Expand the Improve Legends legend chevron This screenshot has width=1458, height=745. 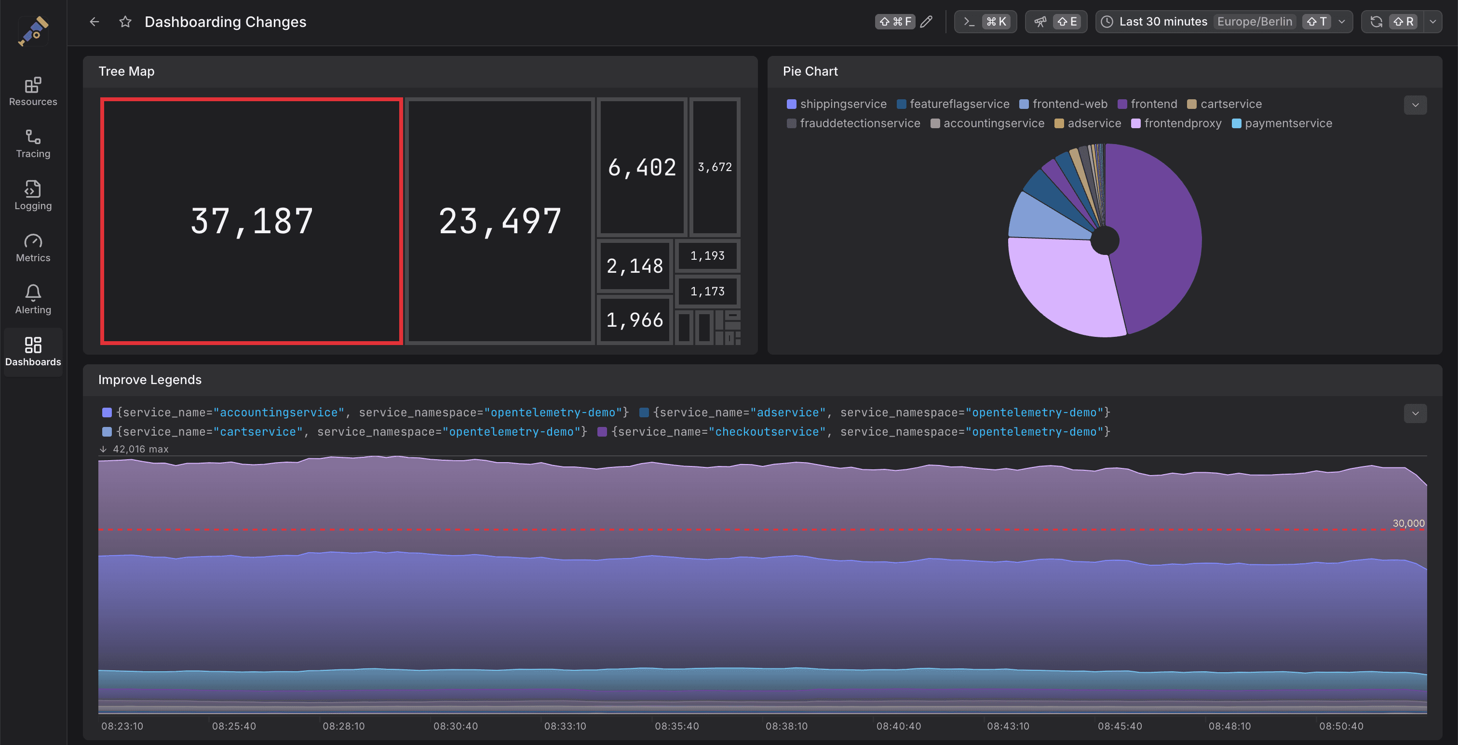1415,413
